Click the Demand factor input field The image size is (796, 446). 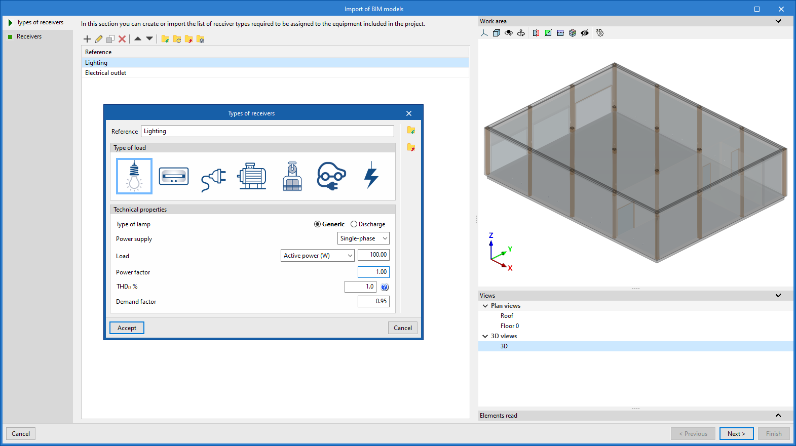[x=373, y=302]
